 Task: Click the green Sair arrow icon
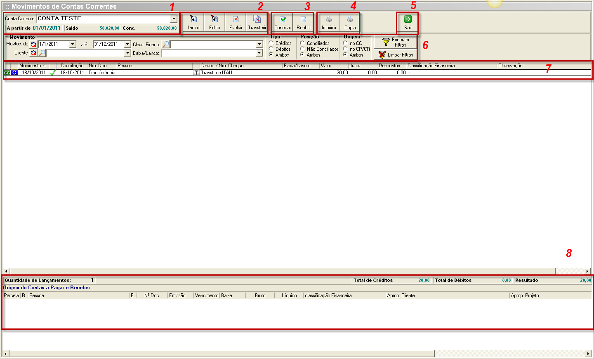click(408, 19)
